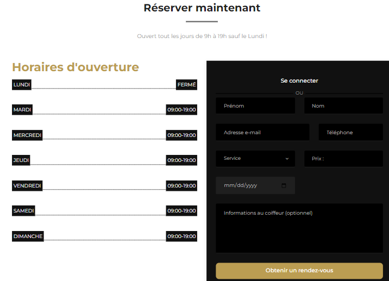
Task: Click the Ouvert tout les jours subtitle
Action: click(x=202, y=36)
